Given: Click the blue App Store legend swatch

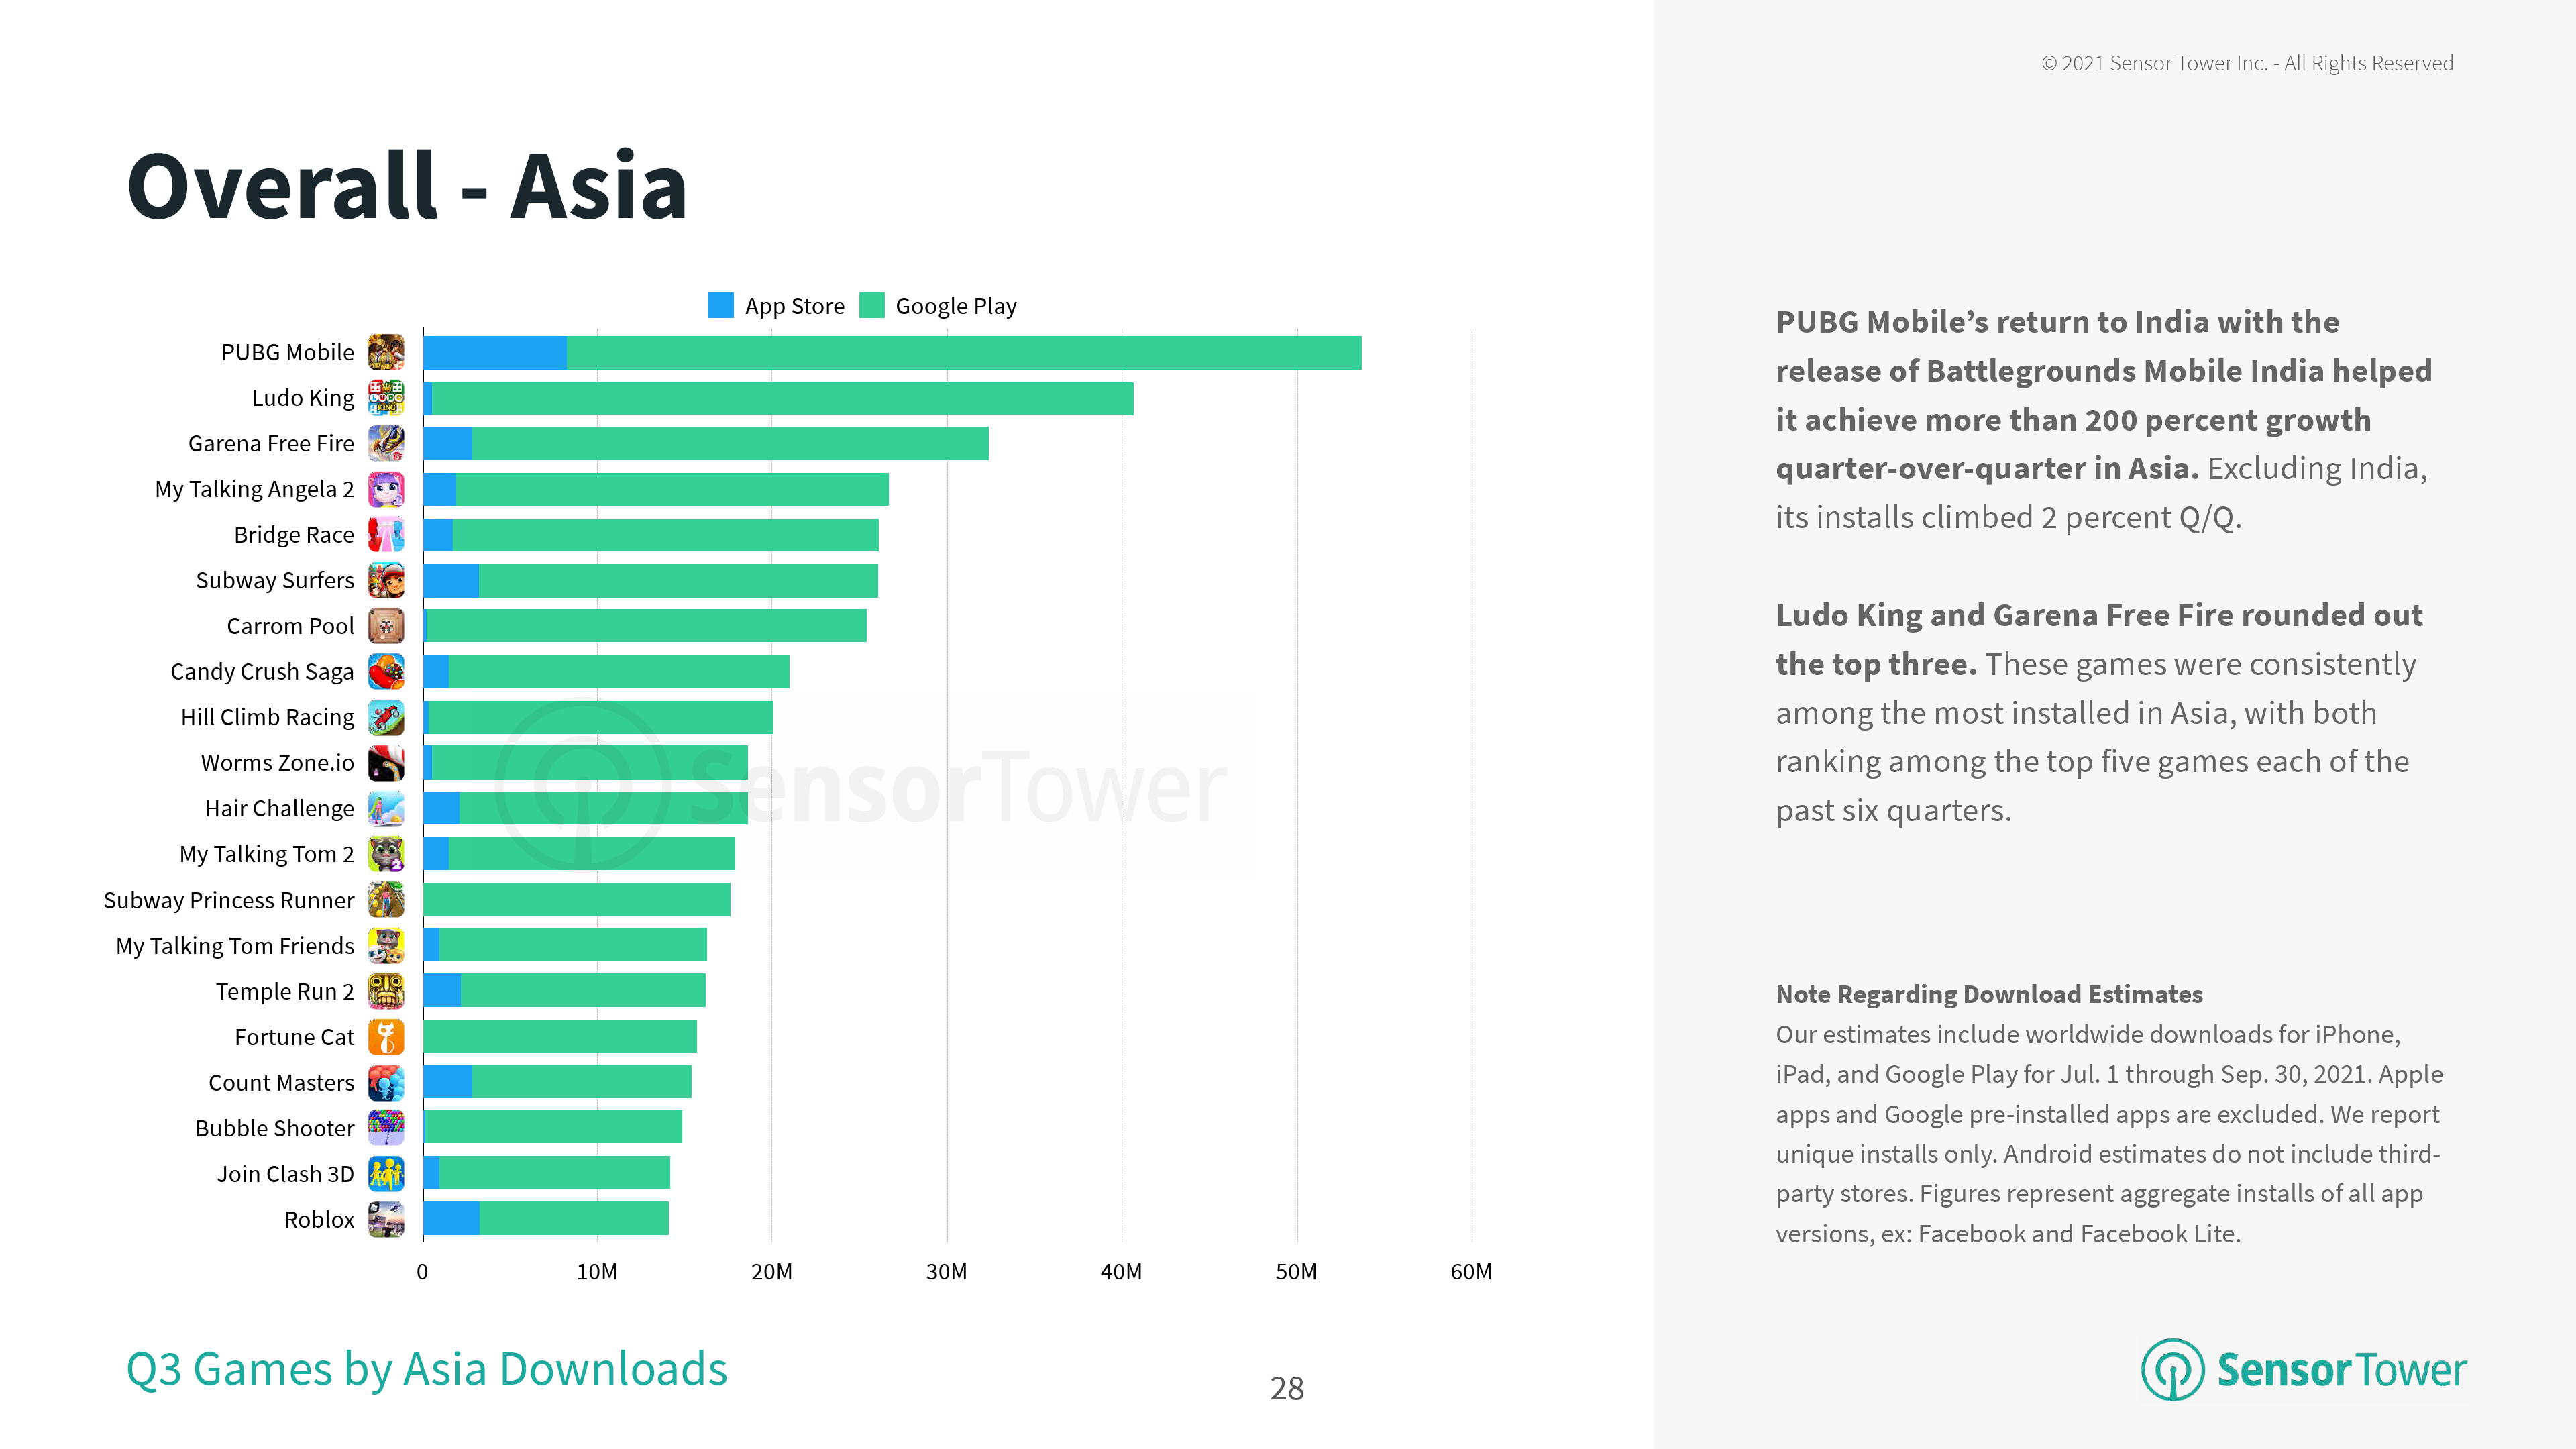Looking at the screenshot, I should pyautogui.click(x=720, y=305).
